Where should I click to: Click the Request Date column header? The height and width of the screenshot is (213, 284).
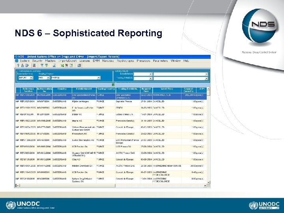[146, 90]
